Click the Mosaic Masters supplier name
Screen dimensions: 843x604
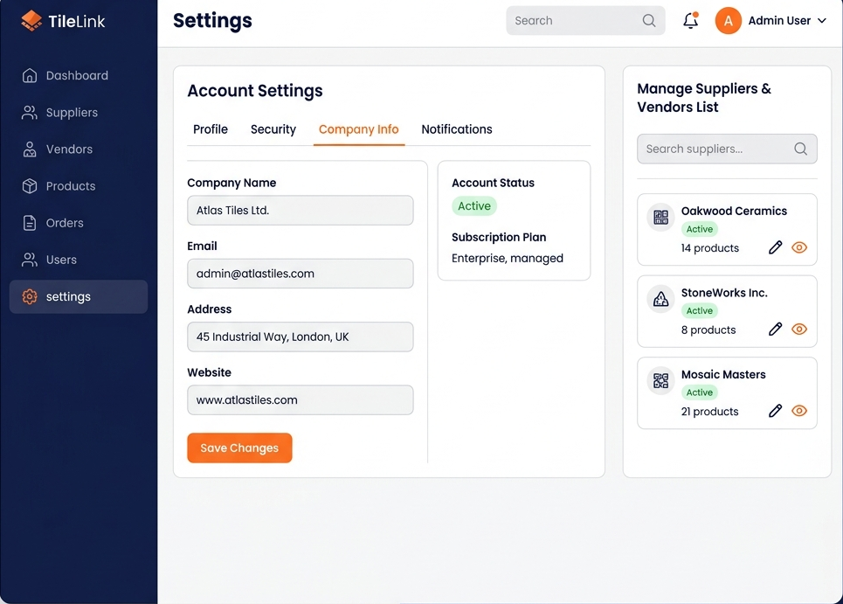coord(723,374)
